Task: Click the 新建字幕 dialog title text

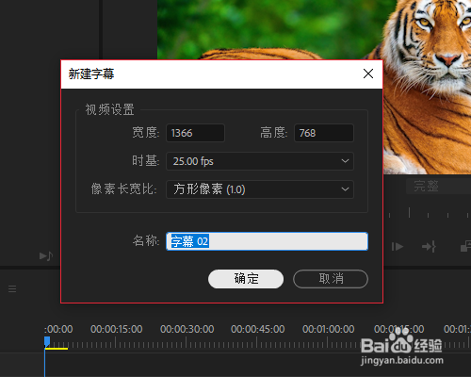Action: click(x=91, y=74)
